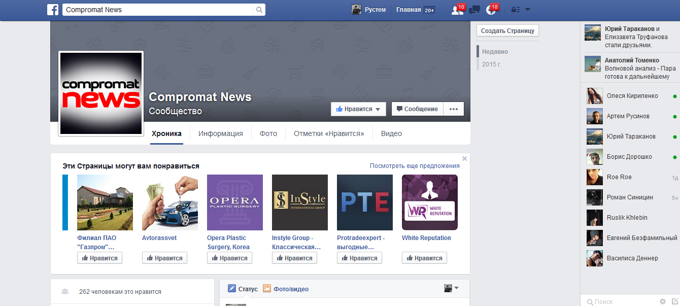Click Посмотреть еще предложения link
The height and width of the screenshot is (306, 680).
(x=415, y=166)
